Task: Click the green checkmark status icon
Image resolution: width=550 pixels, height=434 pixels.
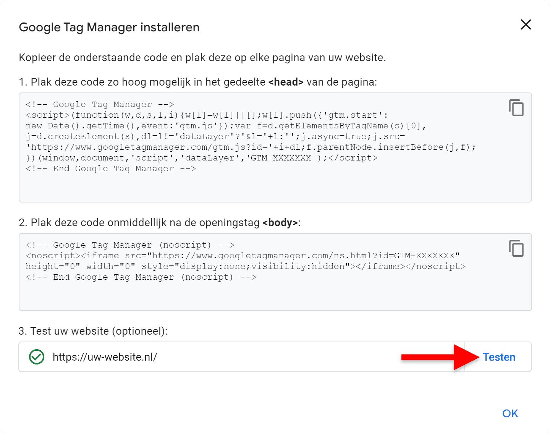Action: [x=37, y=357]
